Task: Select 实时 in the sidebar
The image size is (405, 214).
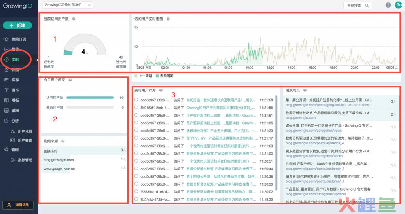Action: 15,60
